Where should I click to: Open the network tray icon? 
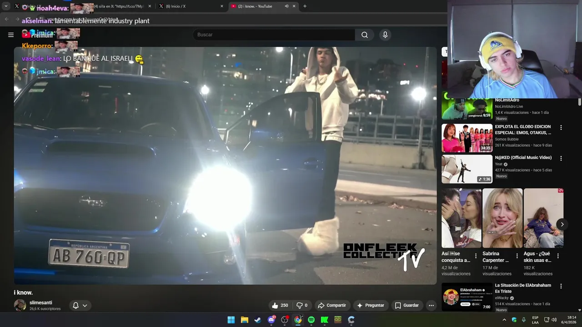tap(547, 320)
